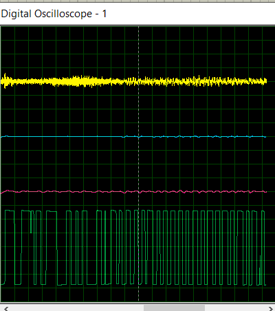Image resolution: width=275 pixels, height=311 pixels.
Task: Click scrollbar track right of the thumb
Action: point(236,308)
